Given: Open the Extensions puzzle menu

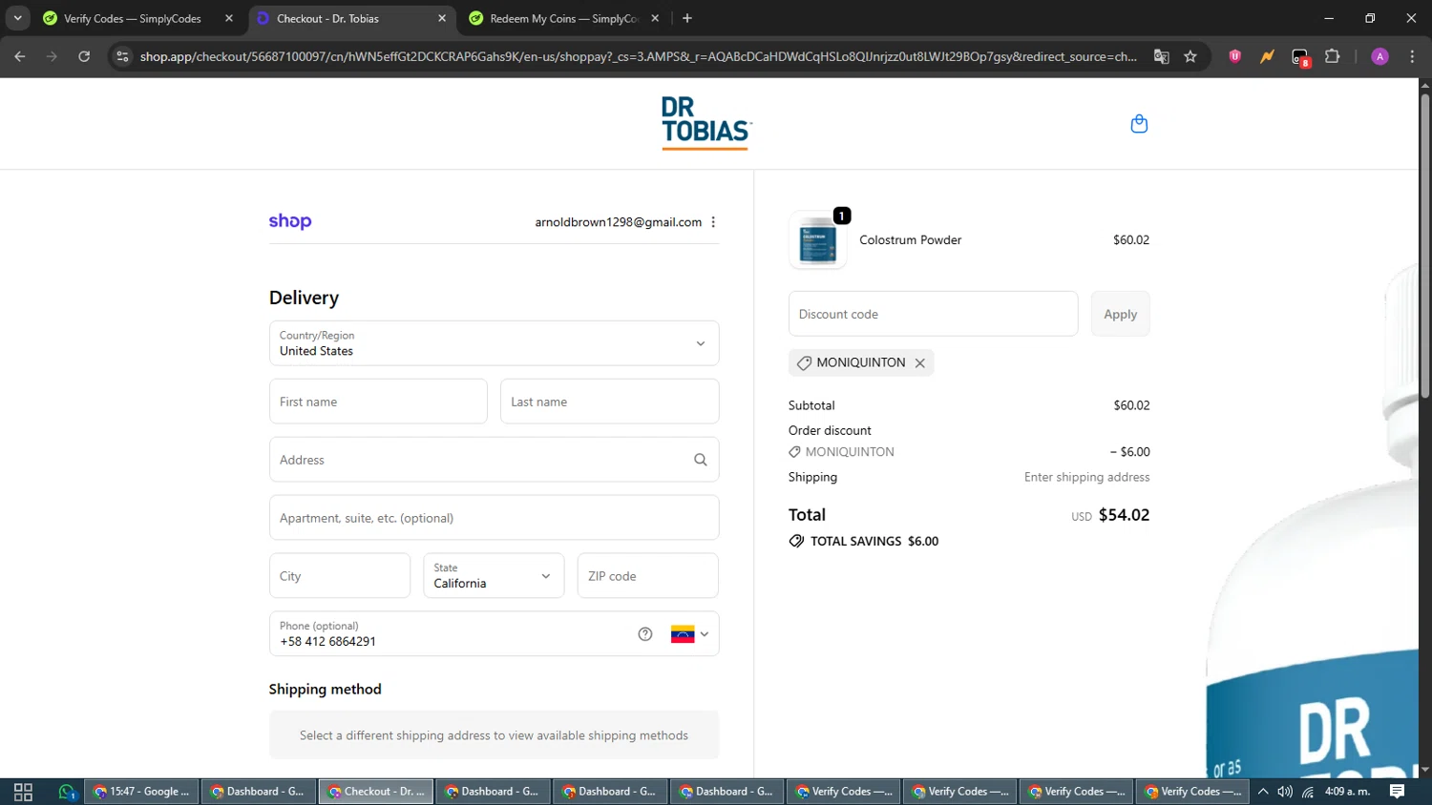Looking at the screenshot, I should (1333, 56).
